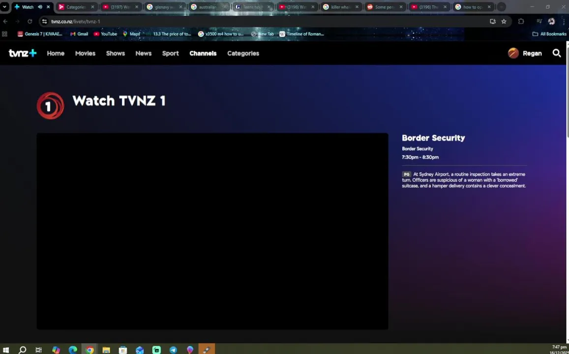Launch Copilot from taskbar

[56, 350]
